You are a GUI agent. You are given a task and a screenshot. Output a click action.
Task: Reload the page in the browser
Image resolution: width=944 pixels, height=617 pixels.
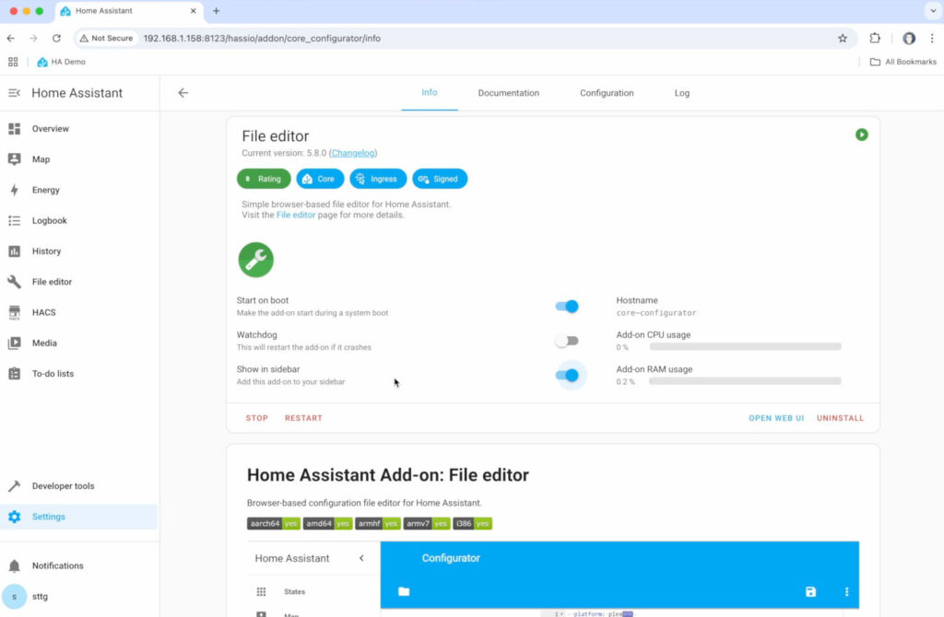coord(56,39)
